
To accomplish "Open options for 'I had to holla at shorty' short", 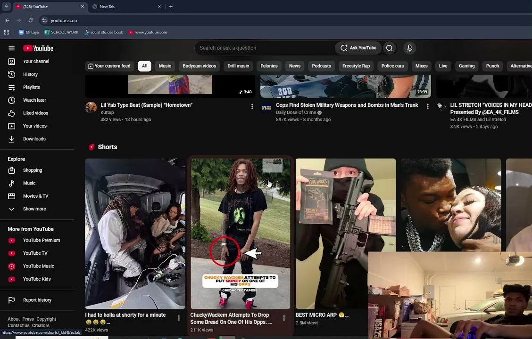I will (x=179, y=318).
